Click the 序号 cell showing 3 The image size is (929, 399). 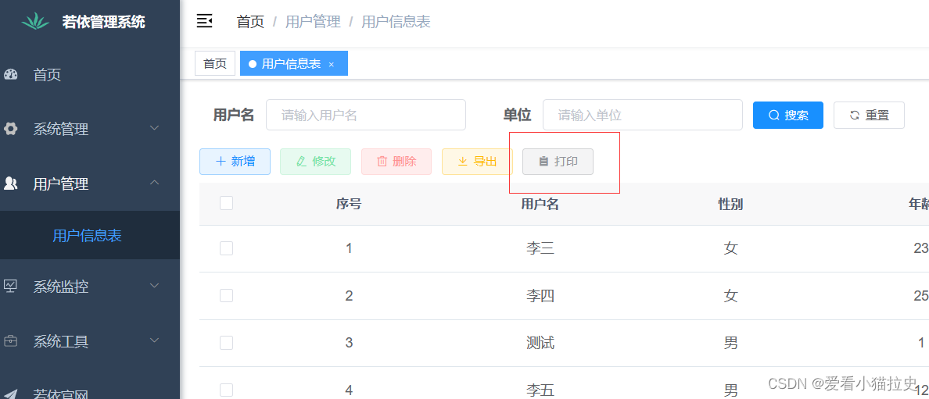349,343
